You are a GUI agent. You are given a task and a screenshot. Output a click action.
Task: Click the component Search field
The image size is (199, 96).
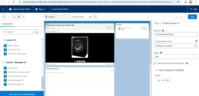18,32
